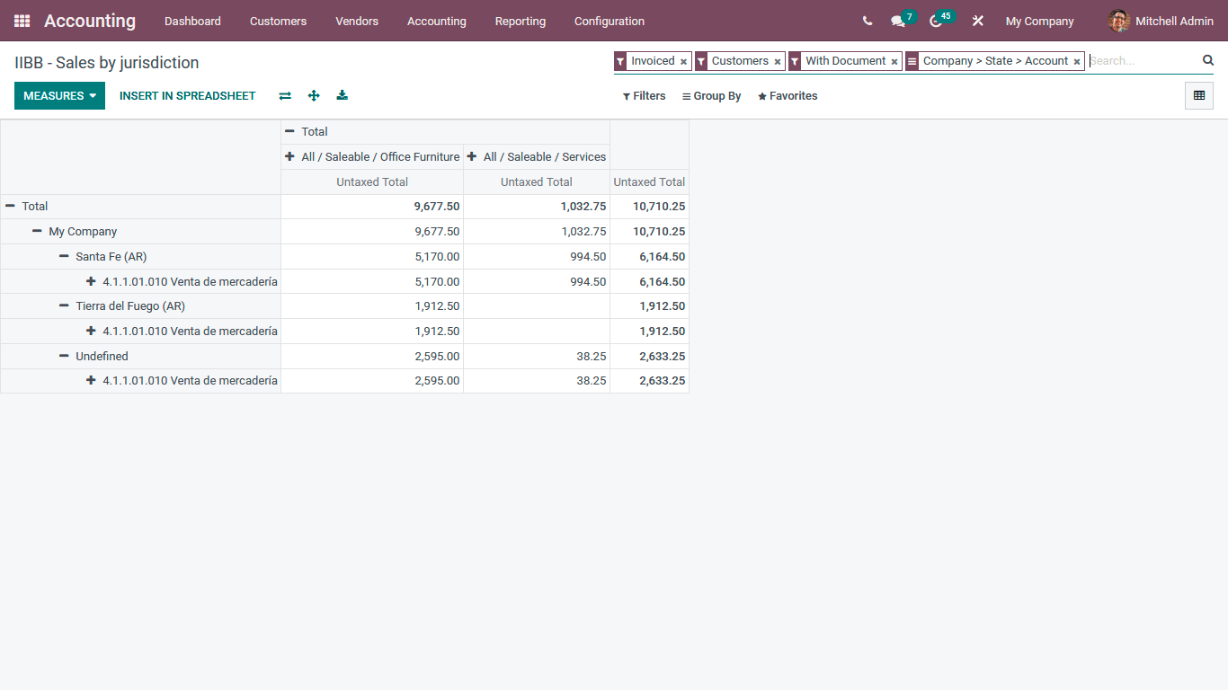Screen dimensions: 1228x690
Task: Open the phone call icon
Action: [x=868, y=21]
